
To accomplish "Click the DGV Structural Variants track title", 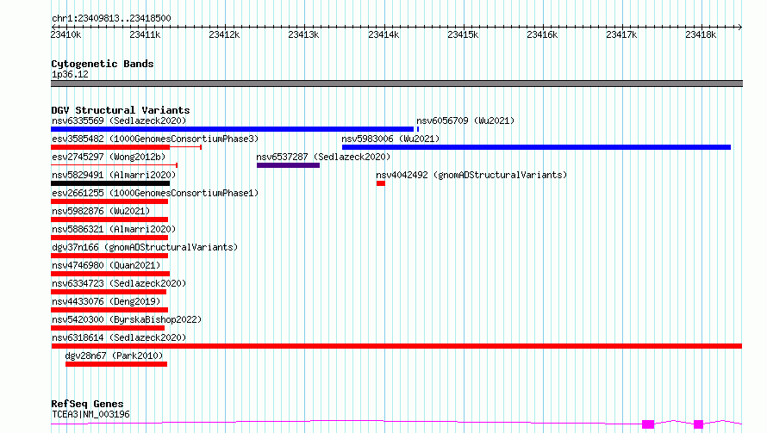I will pos(121,110).
